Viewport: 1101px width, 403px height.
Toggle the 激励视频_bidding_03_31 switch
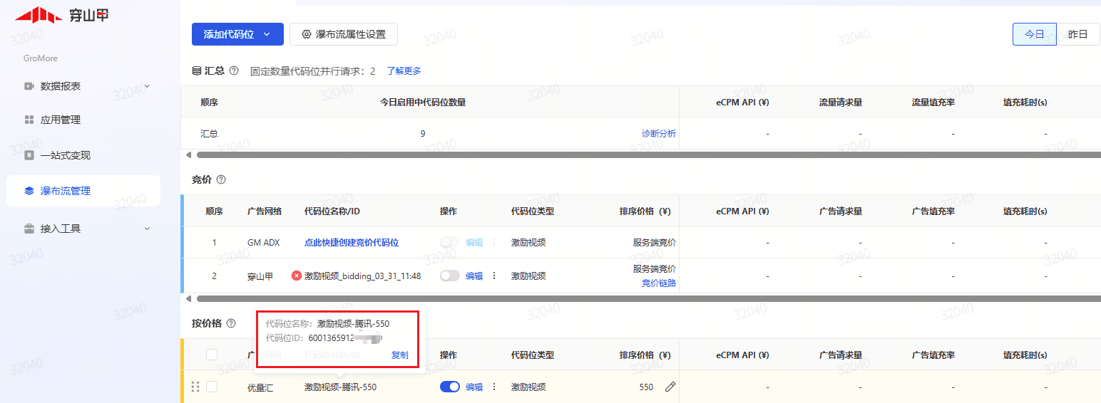click(450, 276)
